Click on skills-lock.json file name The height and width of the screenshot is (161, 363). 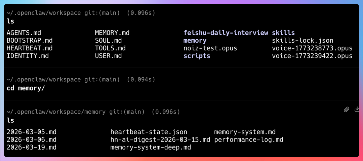pyautogui.click(x=302, y=41)
